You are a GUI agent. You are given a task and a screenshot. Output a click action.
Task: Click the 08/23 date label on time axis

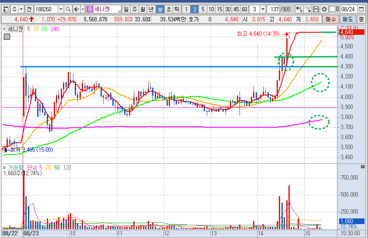(x=31, y=233)
